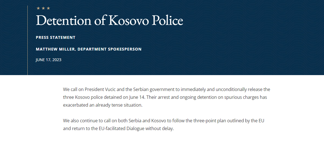
Task: Click the word "Police" in the headline
Action: point(167,20)
